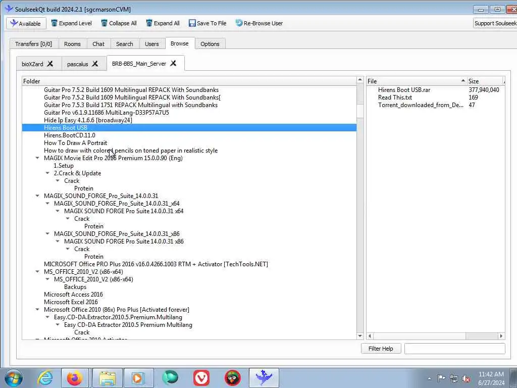This screenshot has height=388, width=517.
Task: Open the Options tab
Action: [210, 44]
